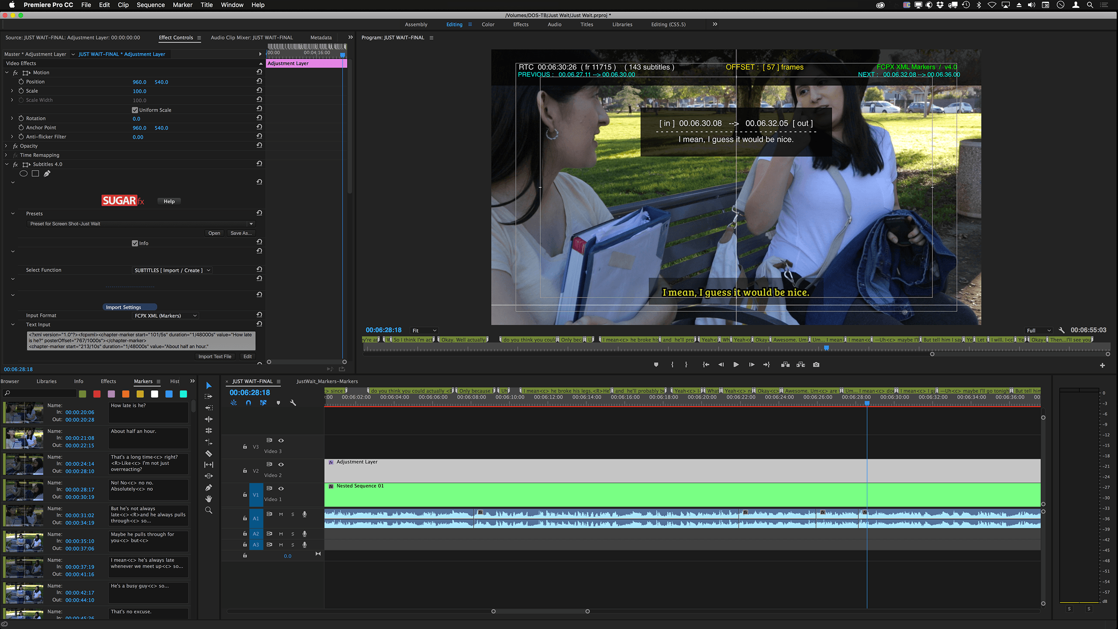Switch to the Assembly workspace tab
The height and width of the screenshot is (629, 1118).
[416, 24]
